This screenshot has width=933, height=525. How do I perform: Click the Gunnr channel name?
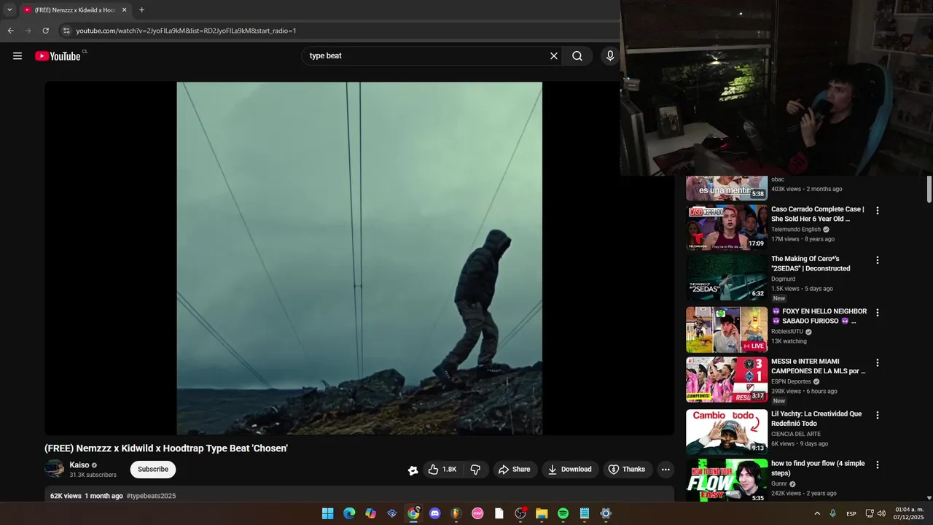(779, 483)
